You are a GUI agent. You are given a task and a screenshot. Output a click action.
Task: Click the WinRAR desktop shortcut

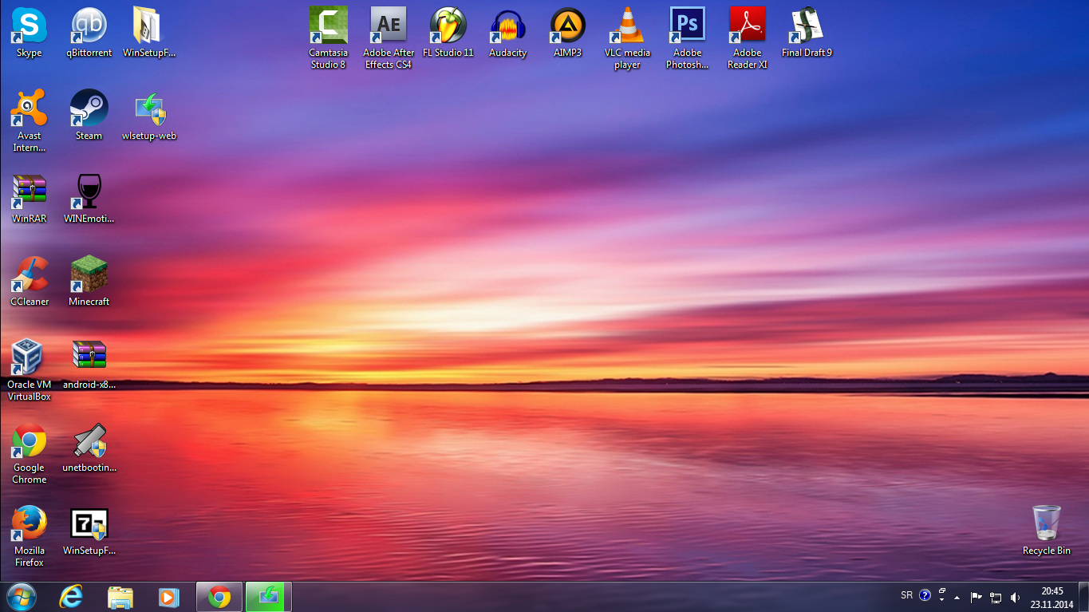click(x=30, y=198)
